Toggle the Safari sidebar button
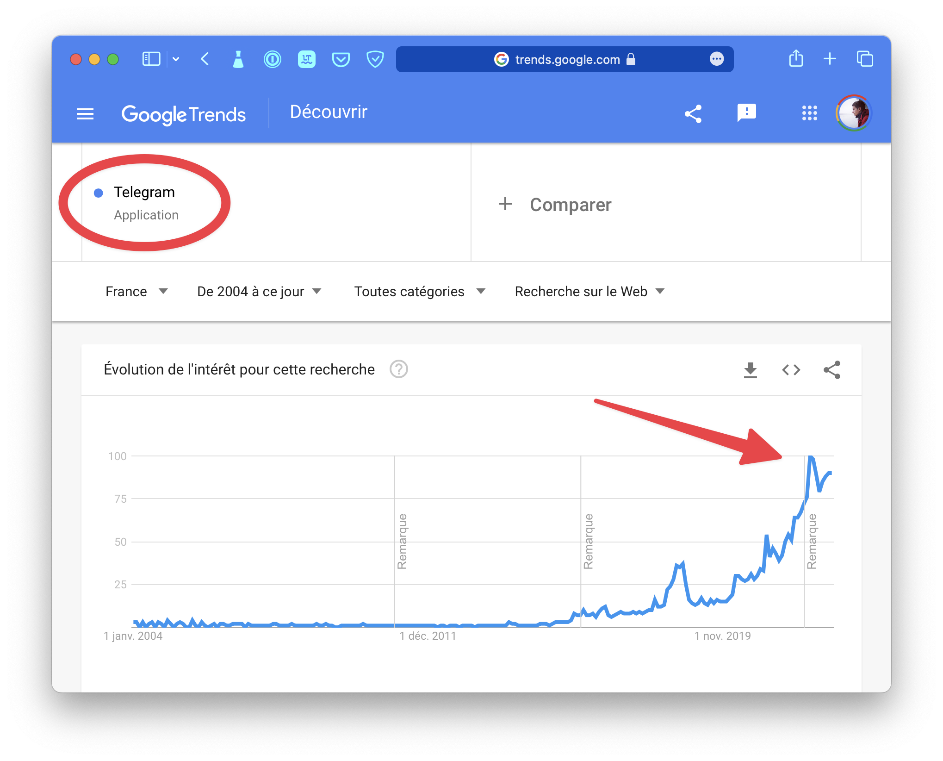This screenshot has width=943, height=761. [x=151, y=59]
